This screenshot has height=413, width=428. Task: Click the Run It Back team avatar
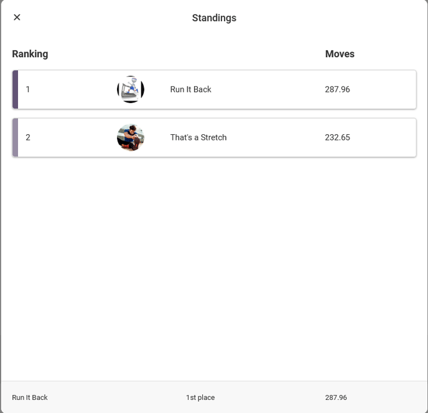click(131, 89)
